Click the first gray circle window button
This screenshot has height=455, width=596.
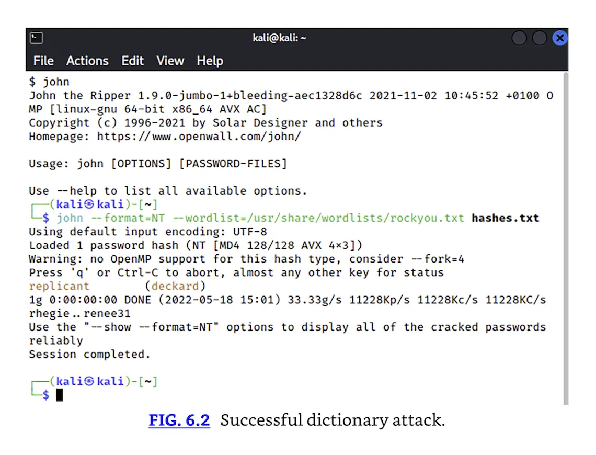(x=519, y=38)
